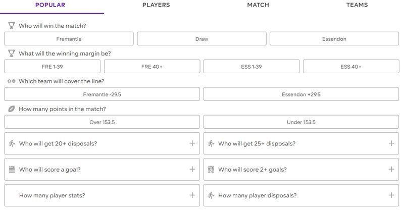Click the plus-minus line icon
The height and width of the screenshot is (214, 404).
(11, 81)
